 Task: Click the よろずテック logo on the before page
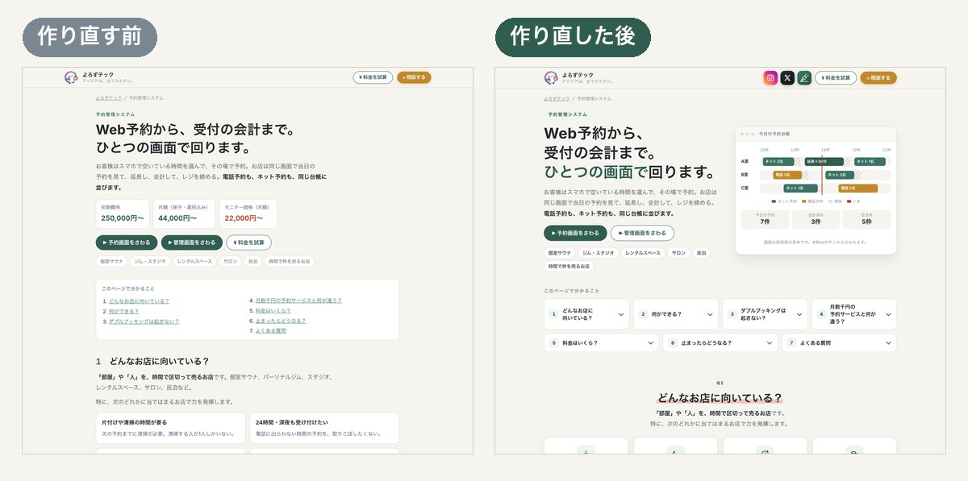pyautogui.click(x=98, y=77)
